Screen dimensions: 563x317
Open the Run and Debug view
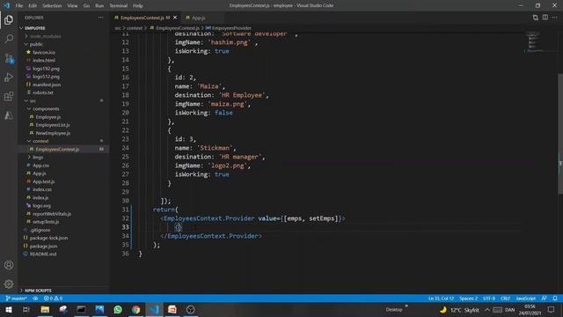tap(9, 77)
